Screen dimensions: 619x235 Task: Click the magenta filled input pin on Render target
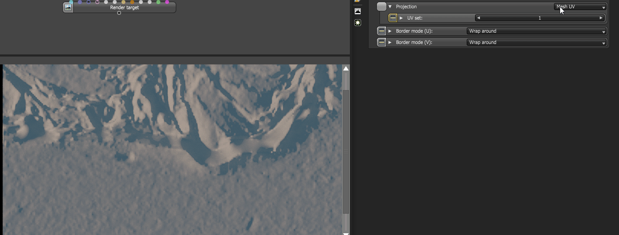[167, 2]
